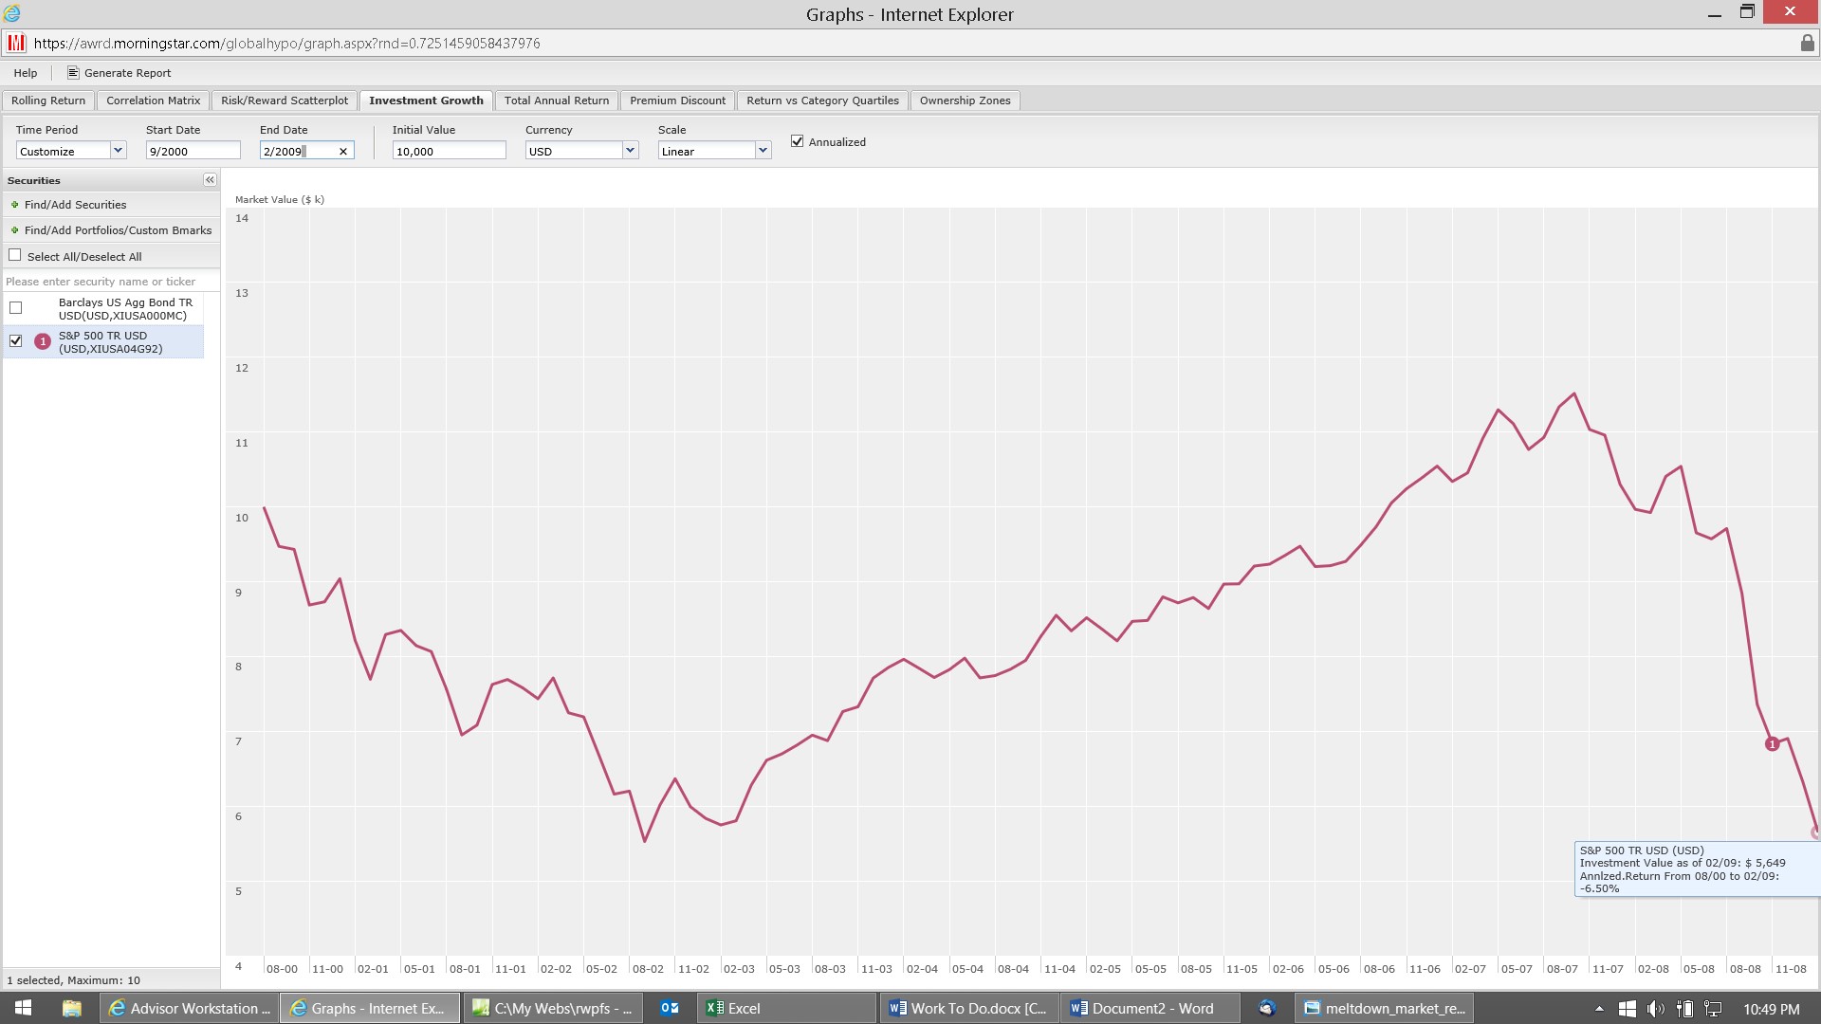Click the security name or ticker search box

tap(111, 282)
